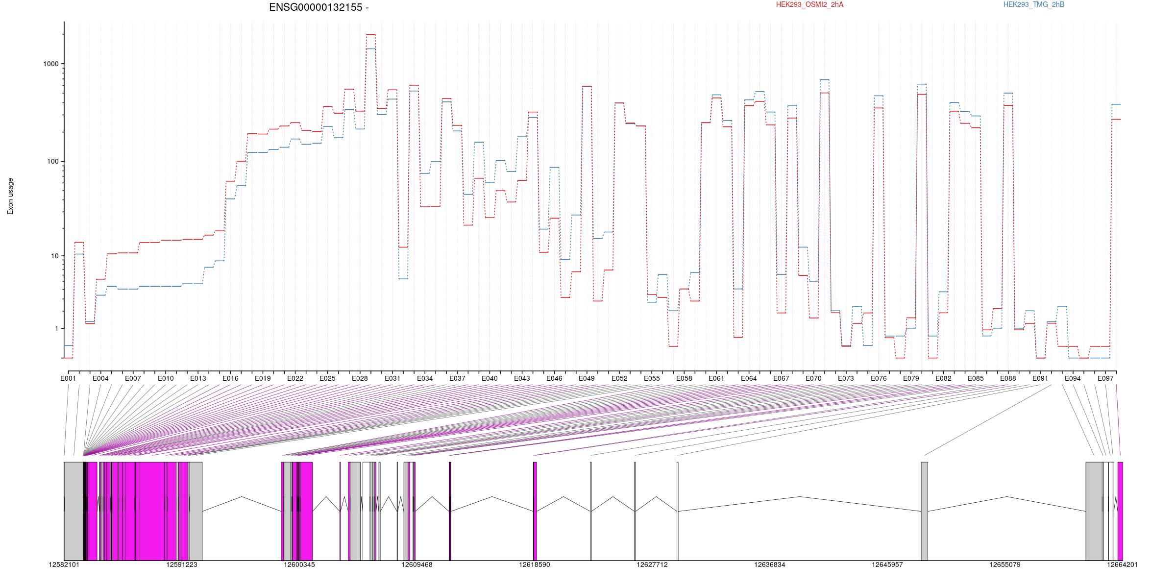
Task: Click exon label E082
Action: click(943, 378)
